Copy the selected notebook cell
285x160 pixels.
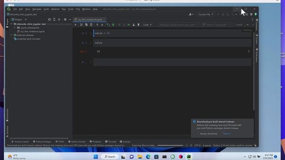click(x=86, y=25)
